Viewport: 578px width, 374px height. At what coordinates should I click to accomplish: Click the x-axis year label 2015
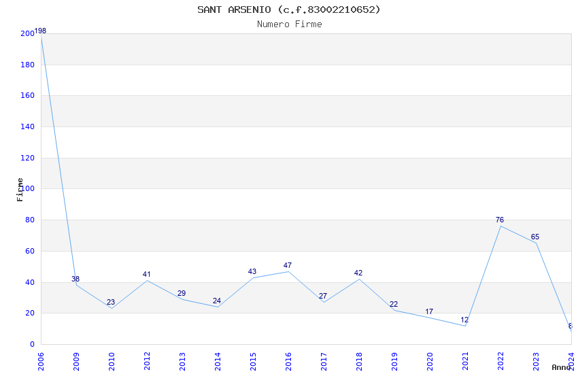coord(253,362)
